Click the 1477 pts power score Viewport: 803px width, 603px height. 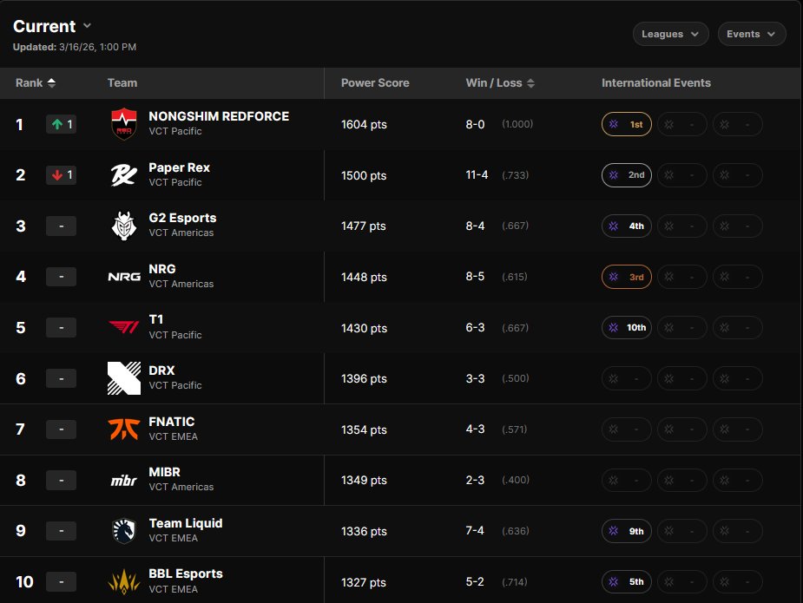tap(364, 226)
